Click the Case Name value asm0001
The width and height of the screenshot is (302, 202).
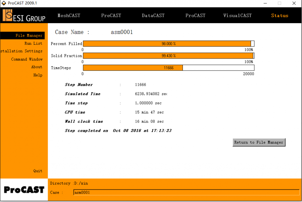122,32
